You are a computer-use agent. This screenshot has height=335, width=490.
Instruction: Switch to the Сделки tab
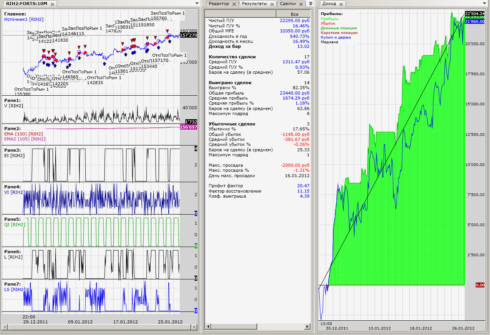288,4
